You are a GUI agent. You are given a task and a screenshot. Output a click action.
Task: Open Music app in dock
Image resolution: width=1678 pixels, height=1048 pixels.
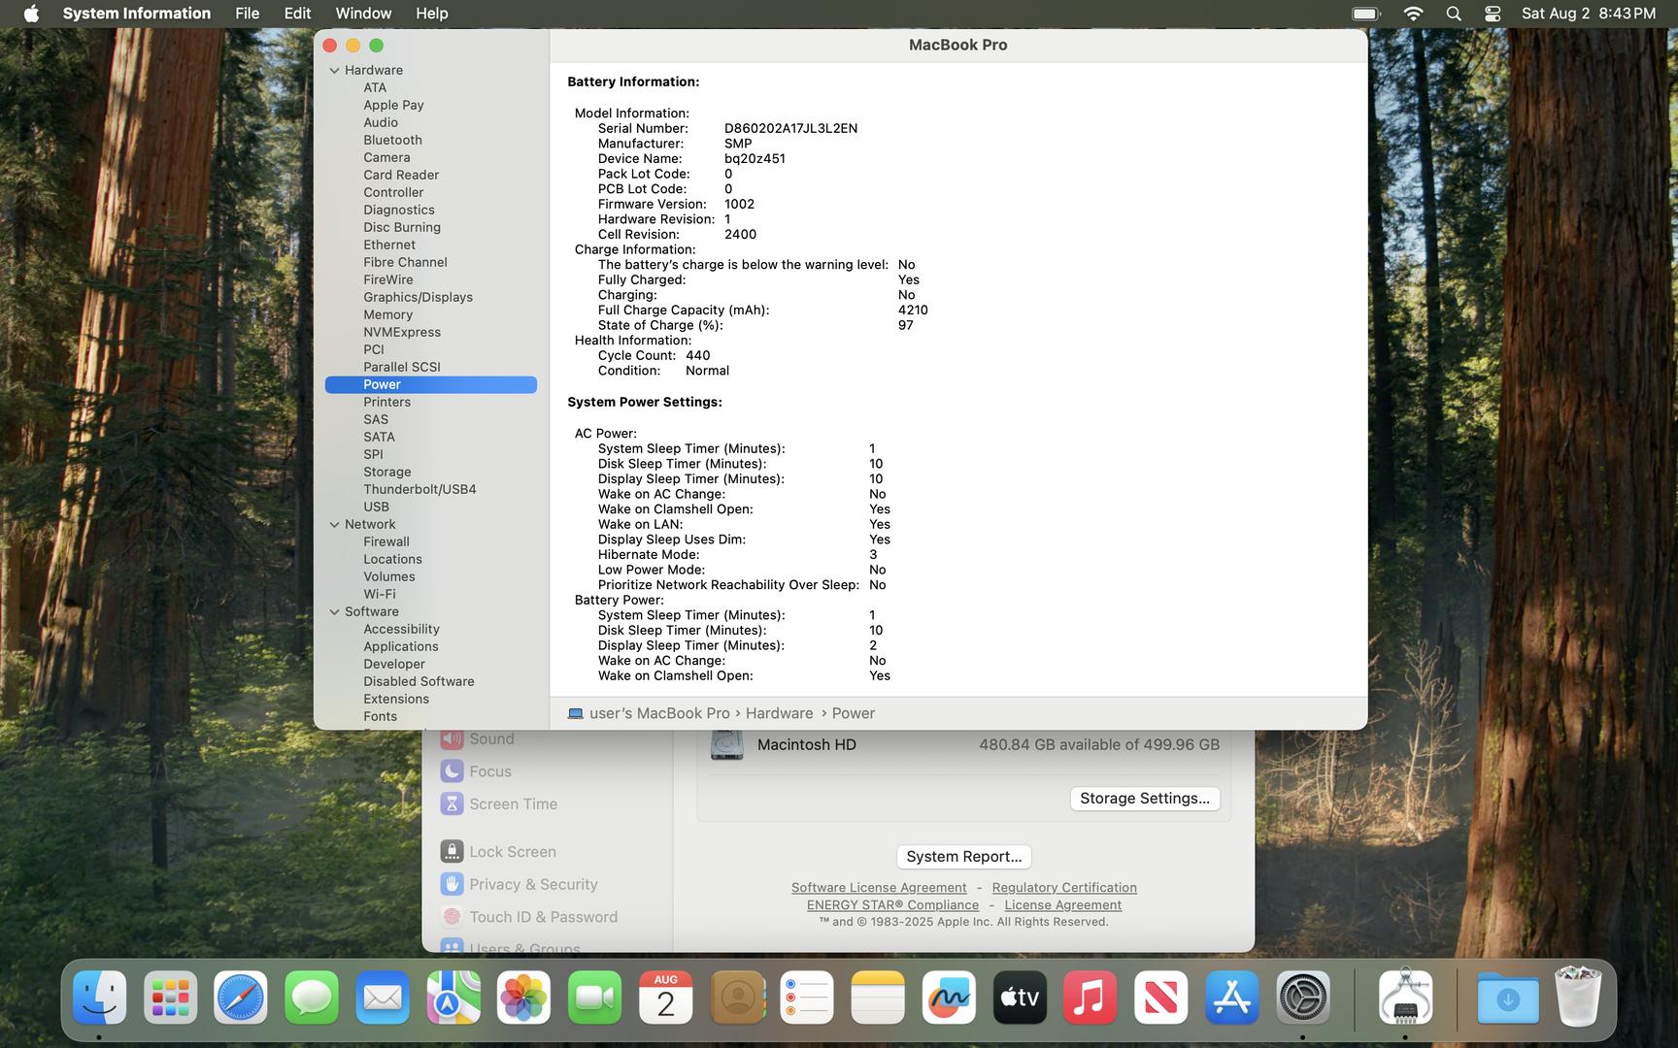(1091, 998)
